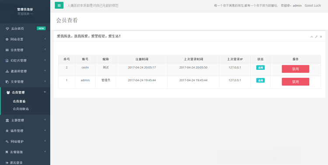This screenshot has width=328, height=165.
Task: Expand the 网站设置 menu arrow
Action: pyautogui.click(x=45, y=39)
